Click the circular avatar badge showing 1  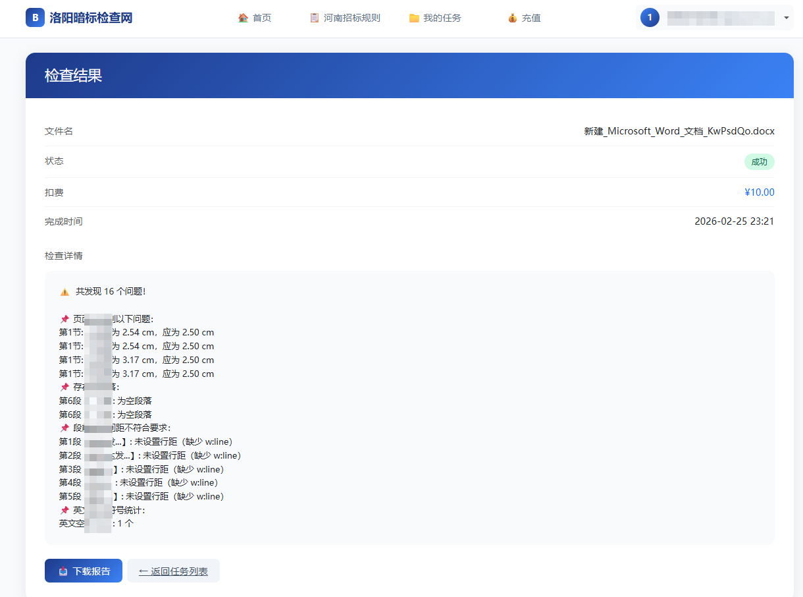(650, 17)
